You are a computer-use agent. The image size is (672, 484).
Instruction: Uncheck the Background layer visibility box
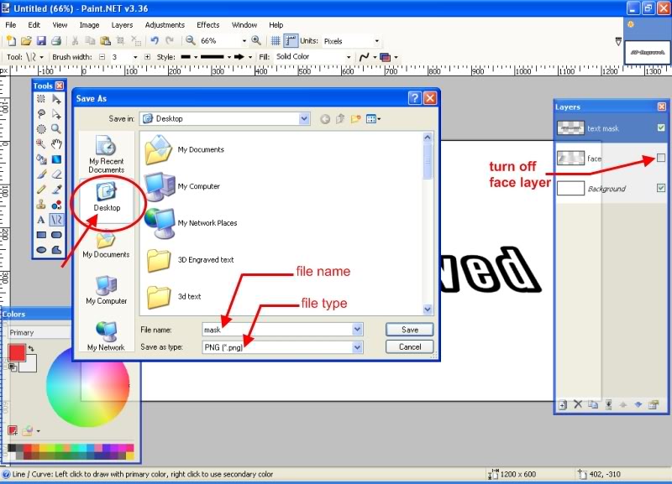click(660, 188)
